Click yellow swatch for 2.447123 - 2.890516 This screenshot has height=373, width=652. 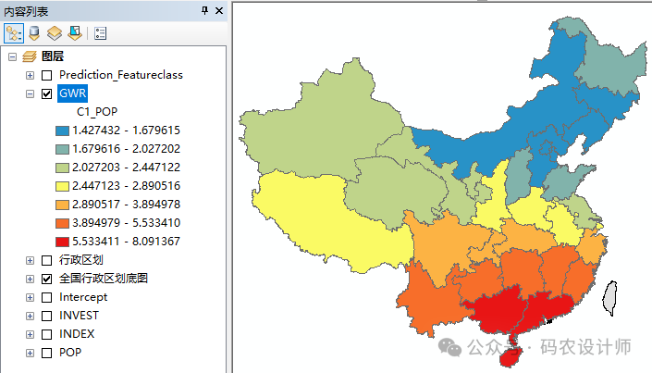click(x=62, y=186)
